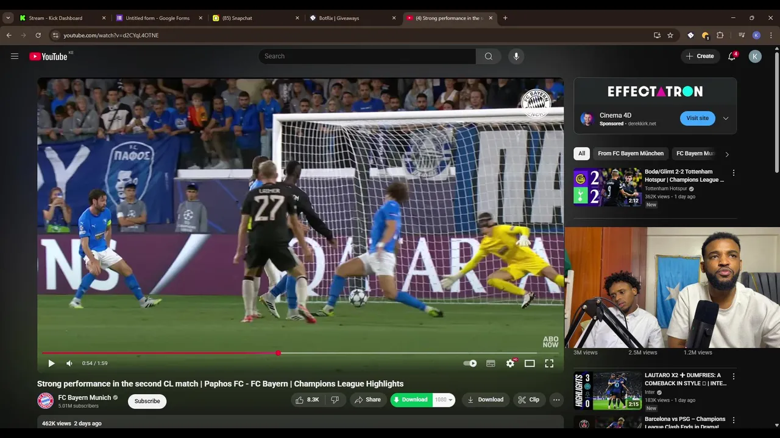Share this video
The width and height of the screenshot is (780, 438).
[x=367, y=400]
